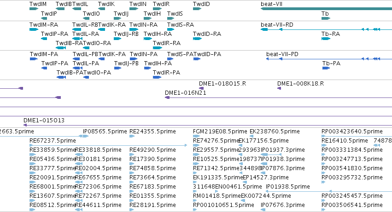Select the TwdlS gene label
Screen dimensions: 392x212
[x=175, y=14]
